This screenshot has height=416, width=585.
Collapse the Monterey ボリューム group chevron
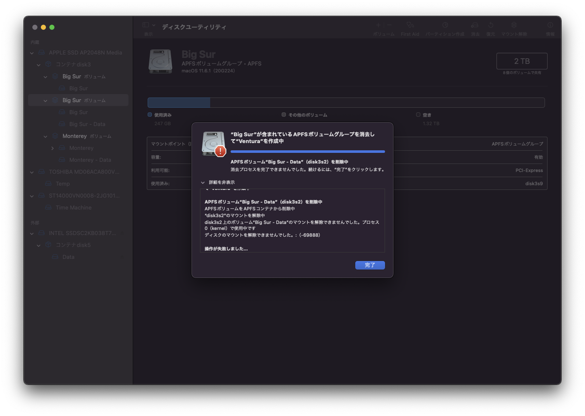(46, 136)
